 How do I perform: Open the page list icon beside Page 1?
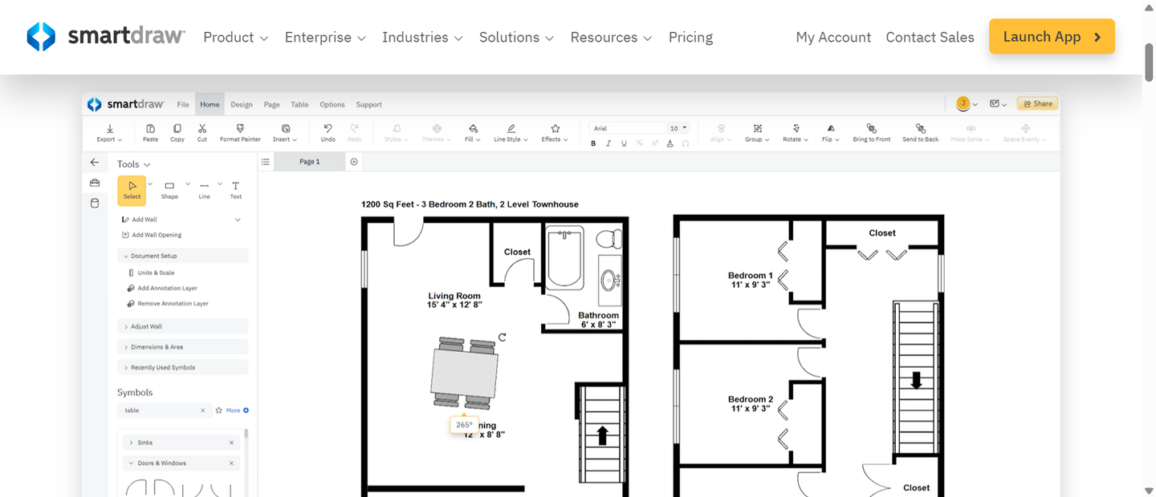tap(266, 162)
